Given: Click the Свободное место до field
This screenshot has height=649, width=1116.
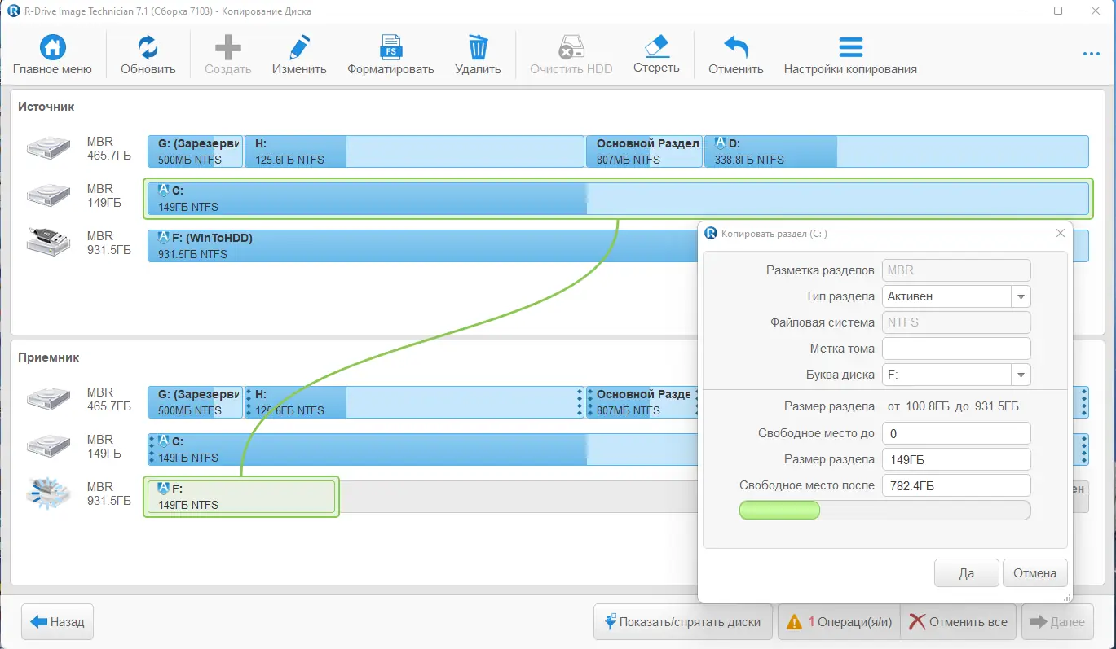Looking at the screenshot, I should click(x=956, y=433).
